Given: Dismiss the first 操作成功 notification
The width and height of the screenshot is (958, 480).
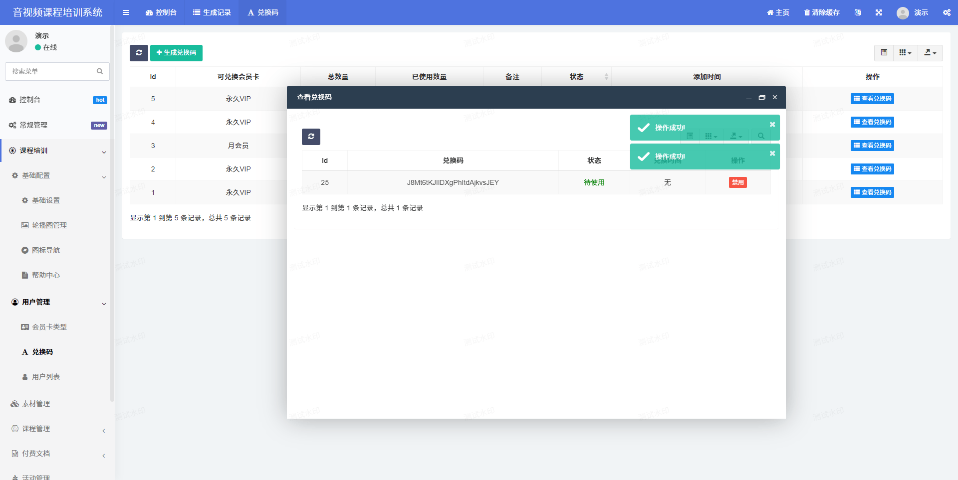Looking at the screenshot, I should [772, 125].
